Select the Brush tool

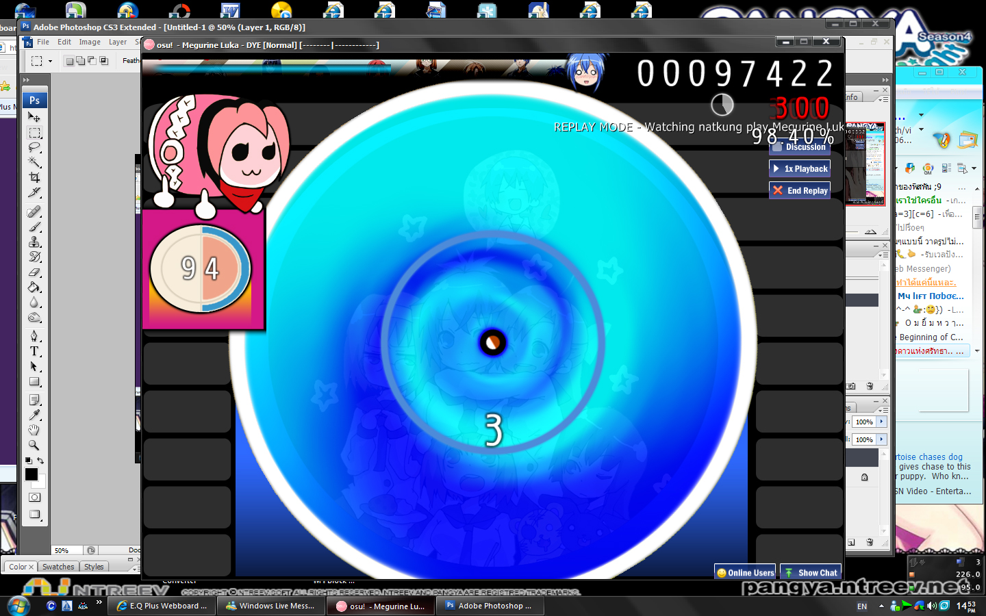pos(34,227)
